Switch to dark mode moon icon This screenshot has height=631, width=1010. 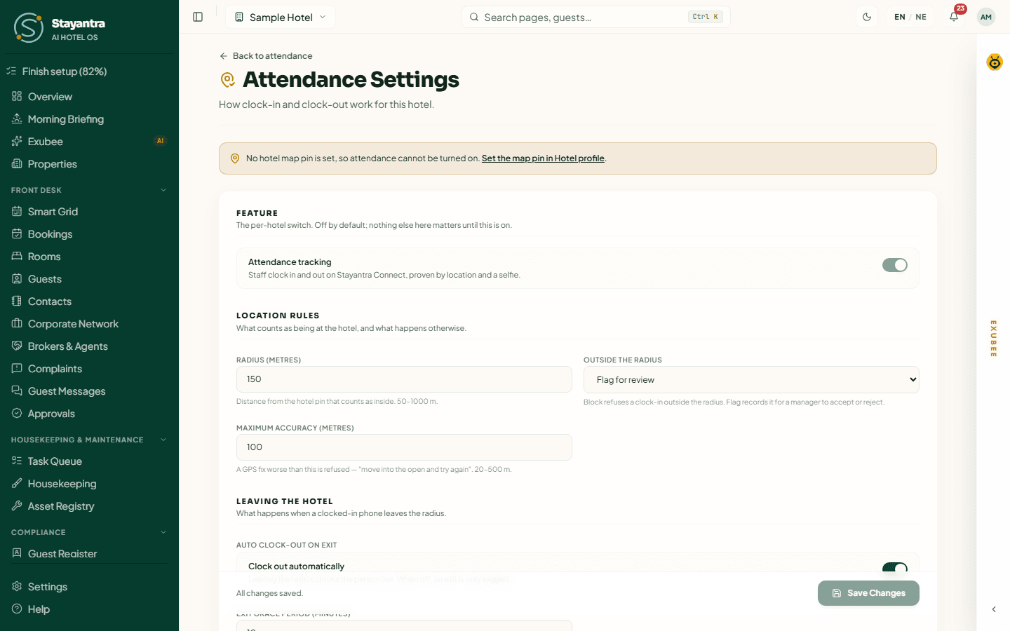point(867,17)
